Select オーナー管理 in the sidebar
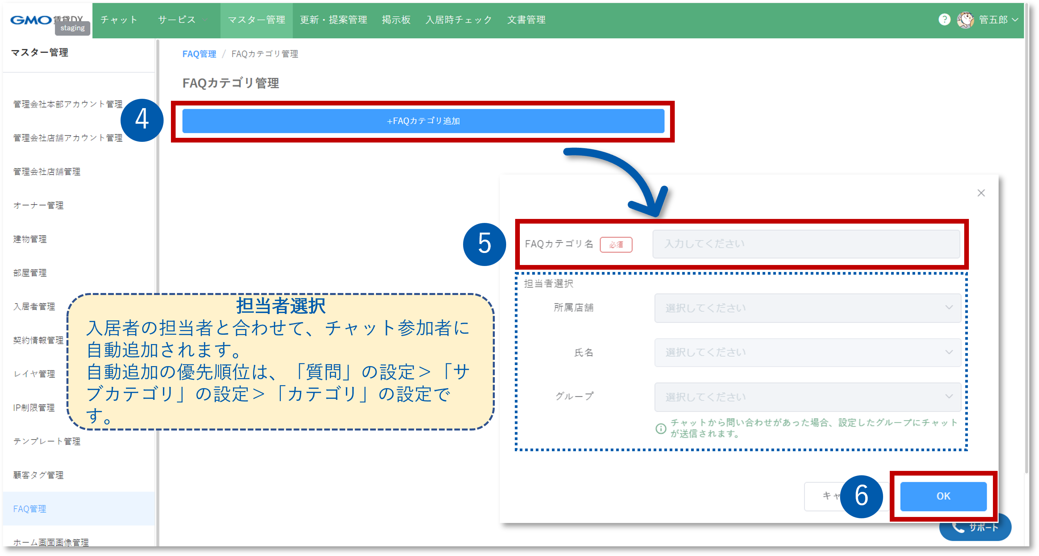The image size is (1039, 556). pyautogui.click(x=38, y=205)
